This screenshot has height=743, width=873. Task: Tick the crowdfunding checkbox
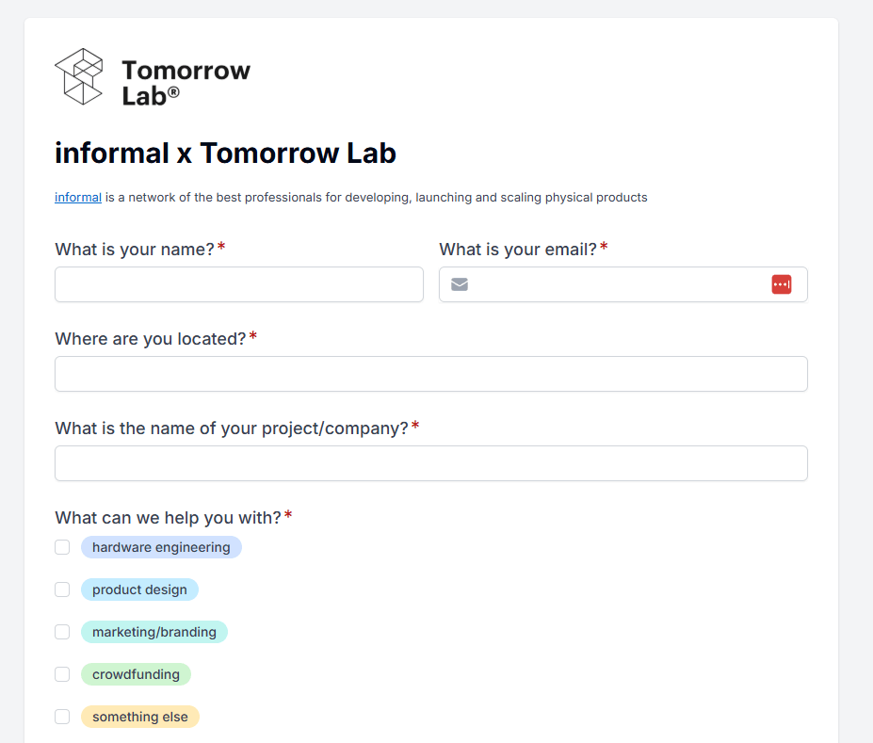pyautogui.click(x=62, y=674)
